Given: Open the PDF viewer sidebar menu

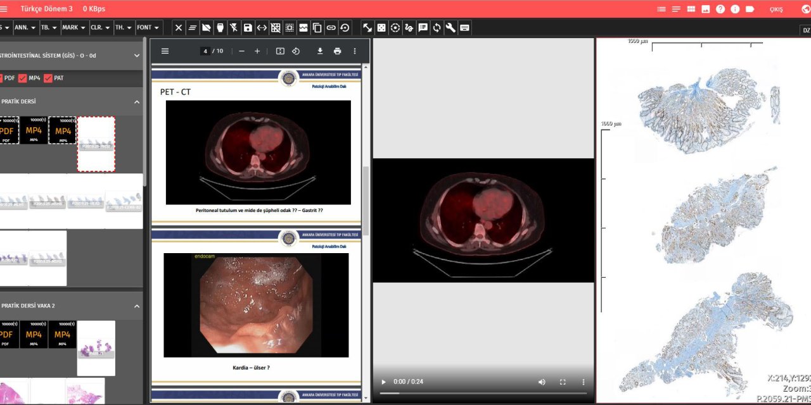Looking at the screenshot, I should [165, 51].
